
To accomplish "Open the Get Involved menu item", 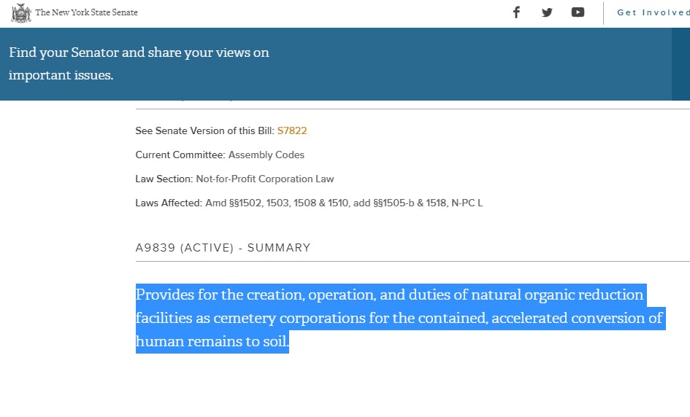I will (652, 12).
